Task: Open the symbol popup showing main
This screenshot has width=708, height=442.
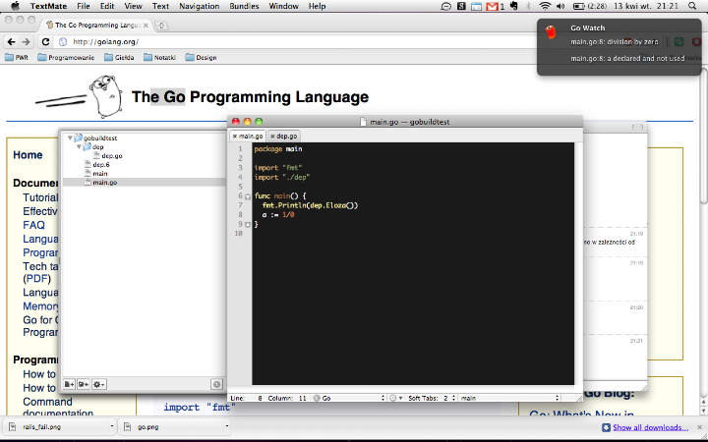Action: 509,398
